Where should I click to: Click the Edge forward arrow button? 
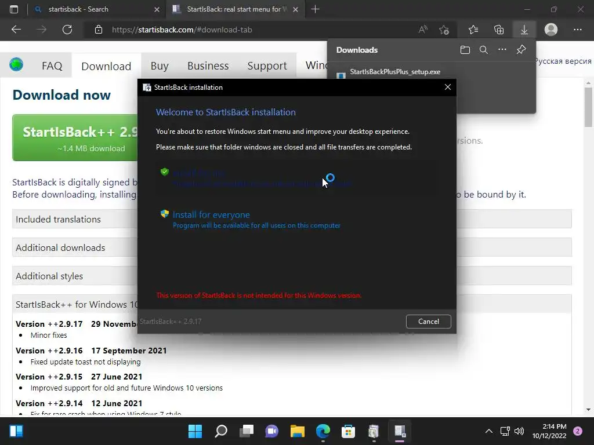[x=42, y=30]
